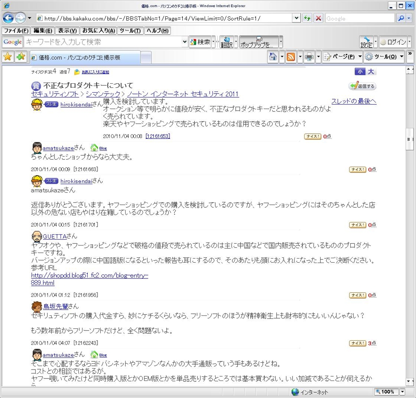Click GUETTA user avatar icon

coord(37,236)
